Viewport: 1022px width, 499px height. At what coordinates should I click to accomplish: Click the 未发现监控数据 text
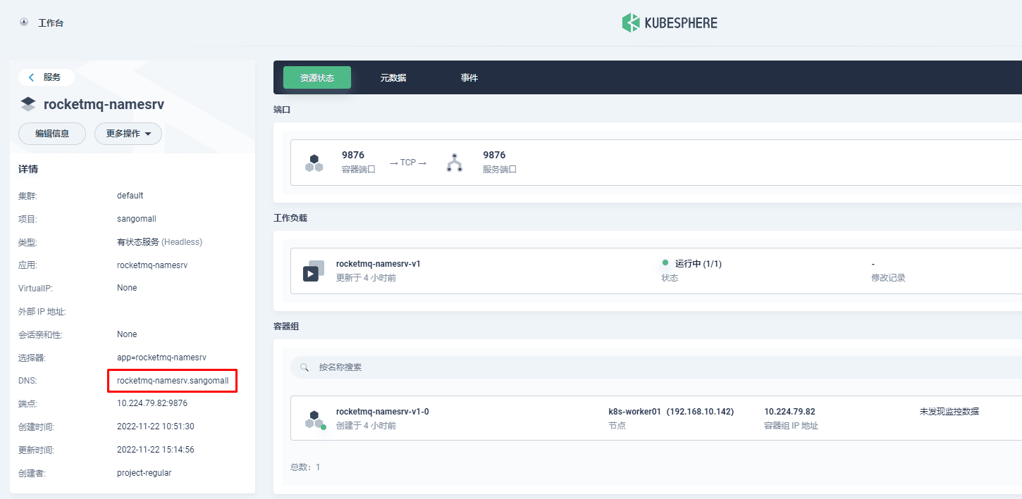click(949, 412)
